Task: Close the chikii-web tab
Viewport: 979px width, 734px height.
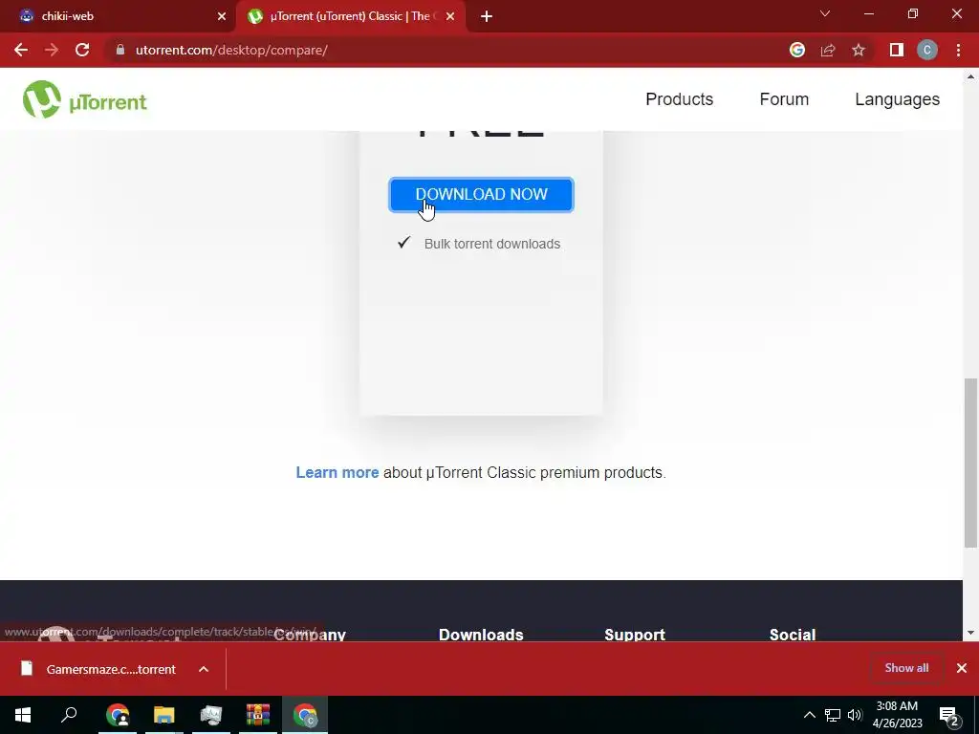Action: coord(222,16)
